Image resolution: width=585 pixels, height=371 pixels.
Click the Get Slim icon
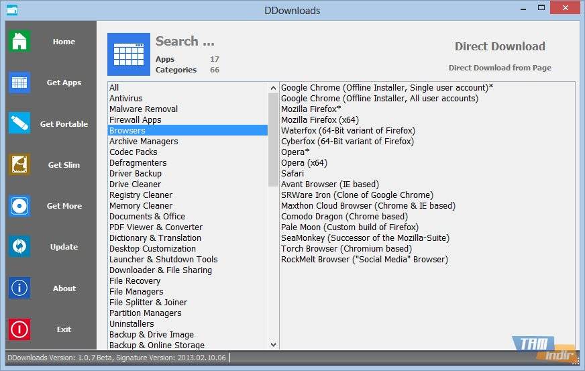point(19,164)
